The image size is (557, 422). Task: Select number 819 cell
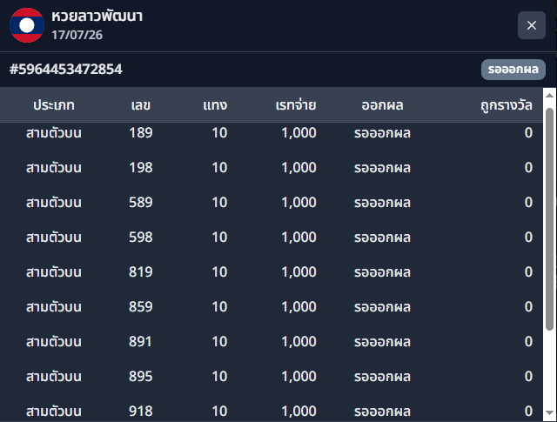141,272
